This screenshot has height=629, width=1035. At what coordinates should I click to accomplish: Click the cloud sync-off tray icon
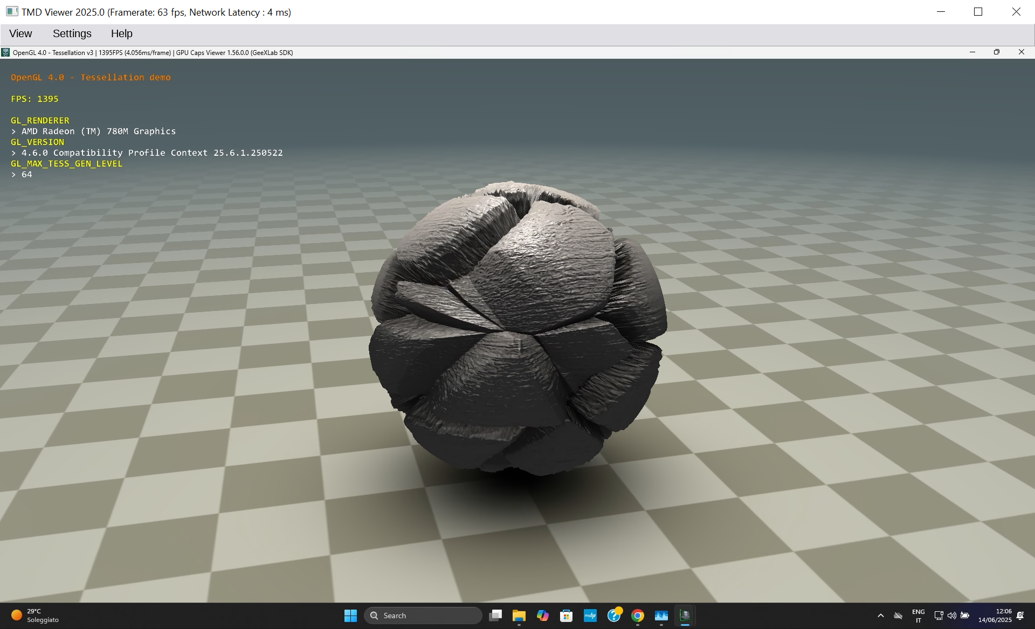click(x=898, y=616)
